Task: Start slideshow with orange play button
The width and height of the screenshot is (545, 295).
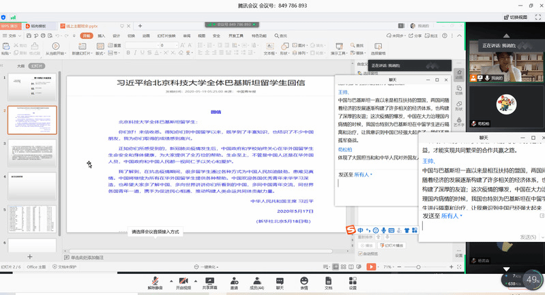Action: click(x=371, y=267)
